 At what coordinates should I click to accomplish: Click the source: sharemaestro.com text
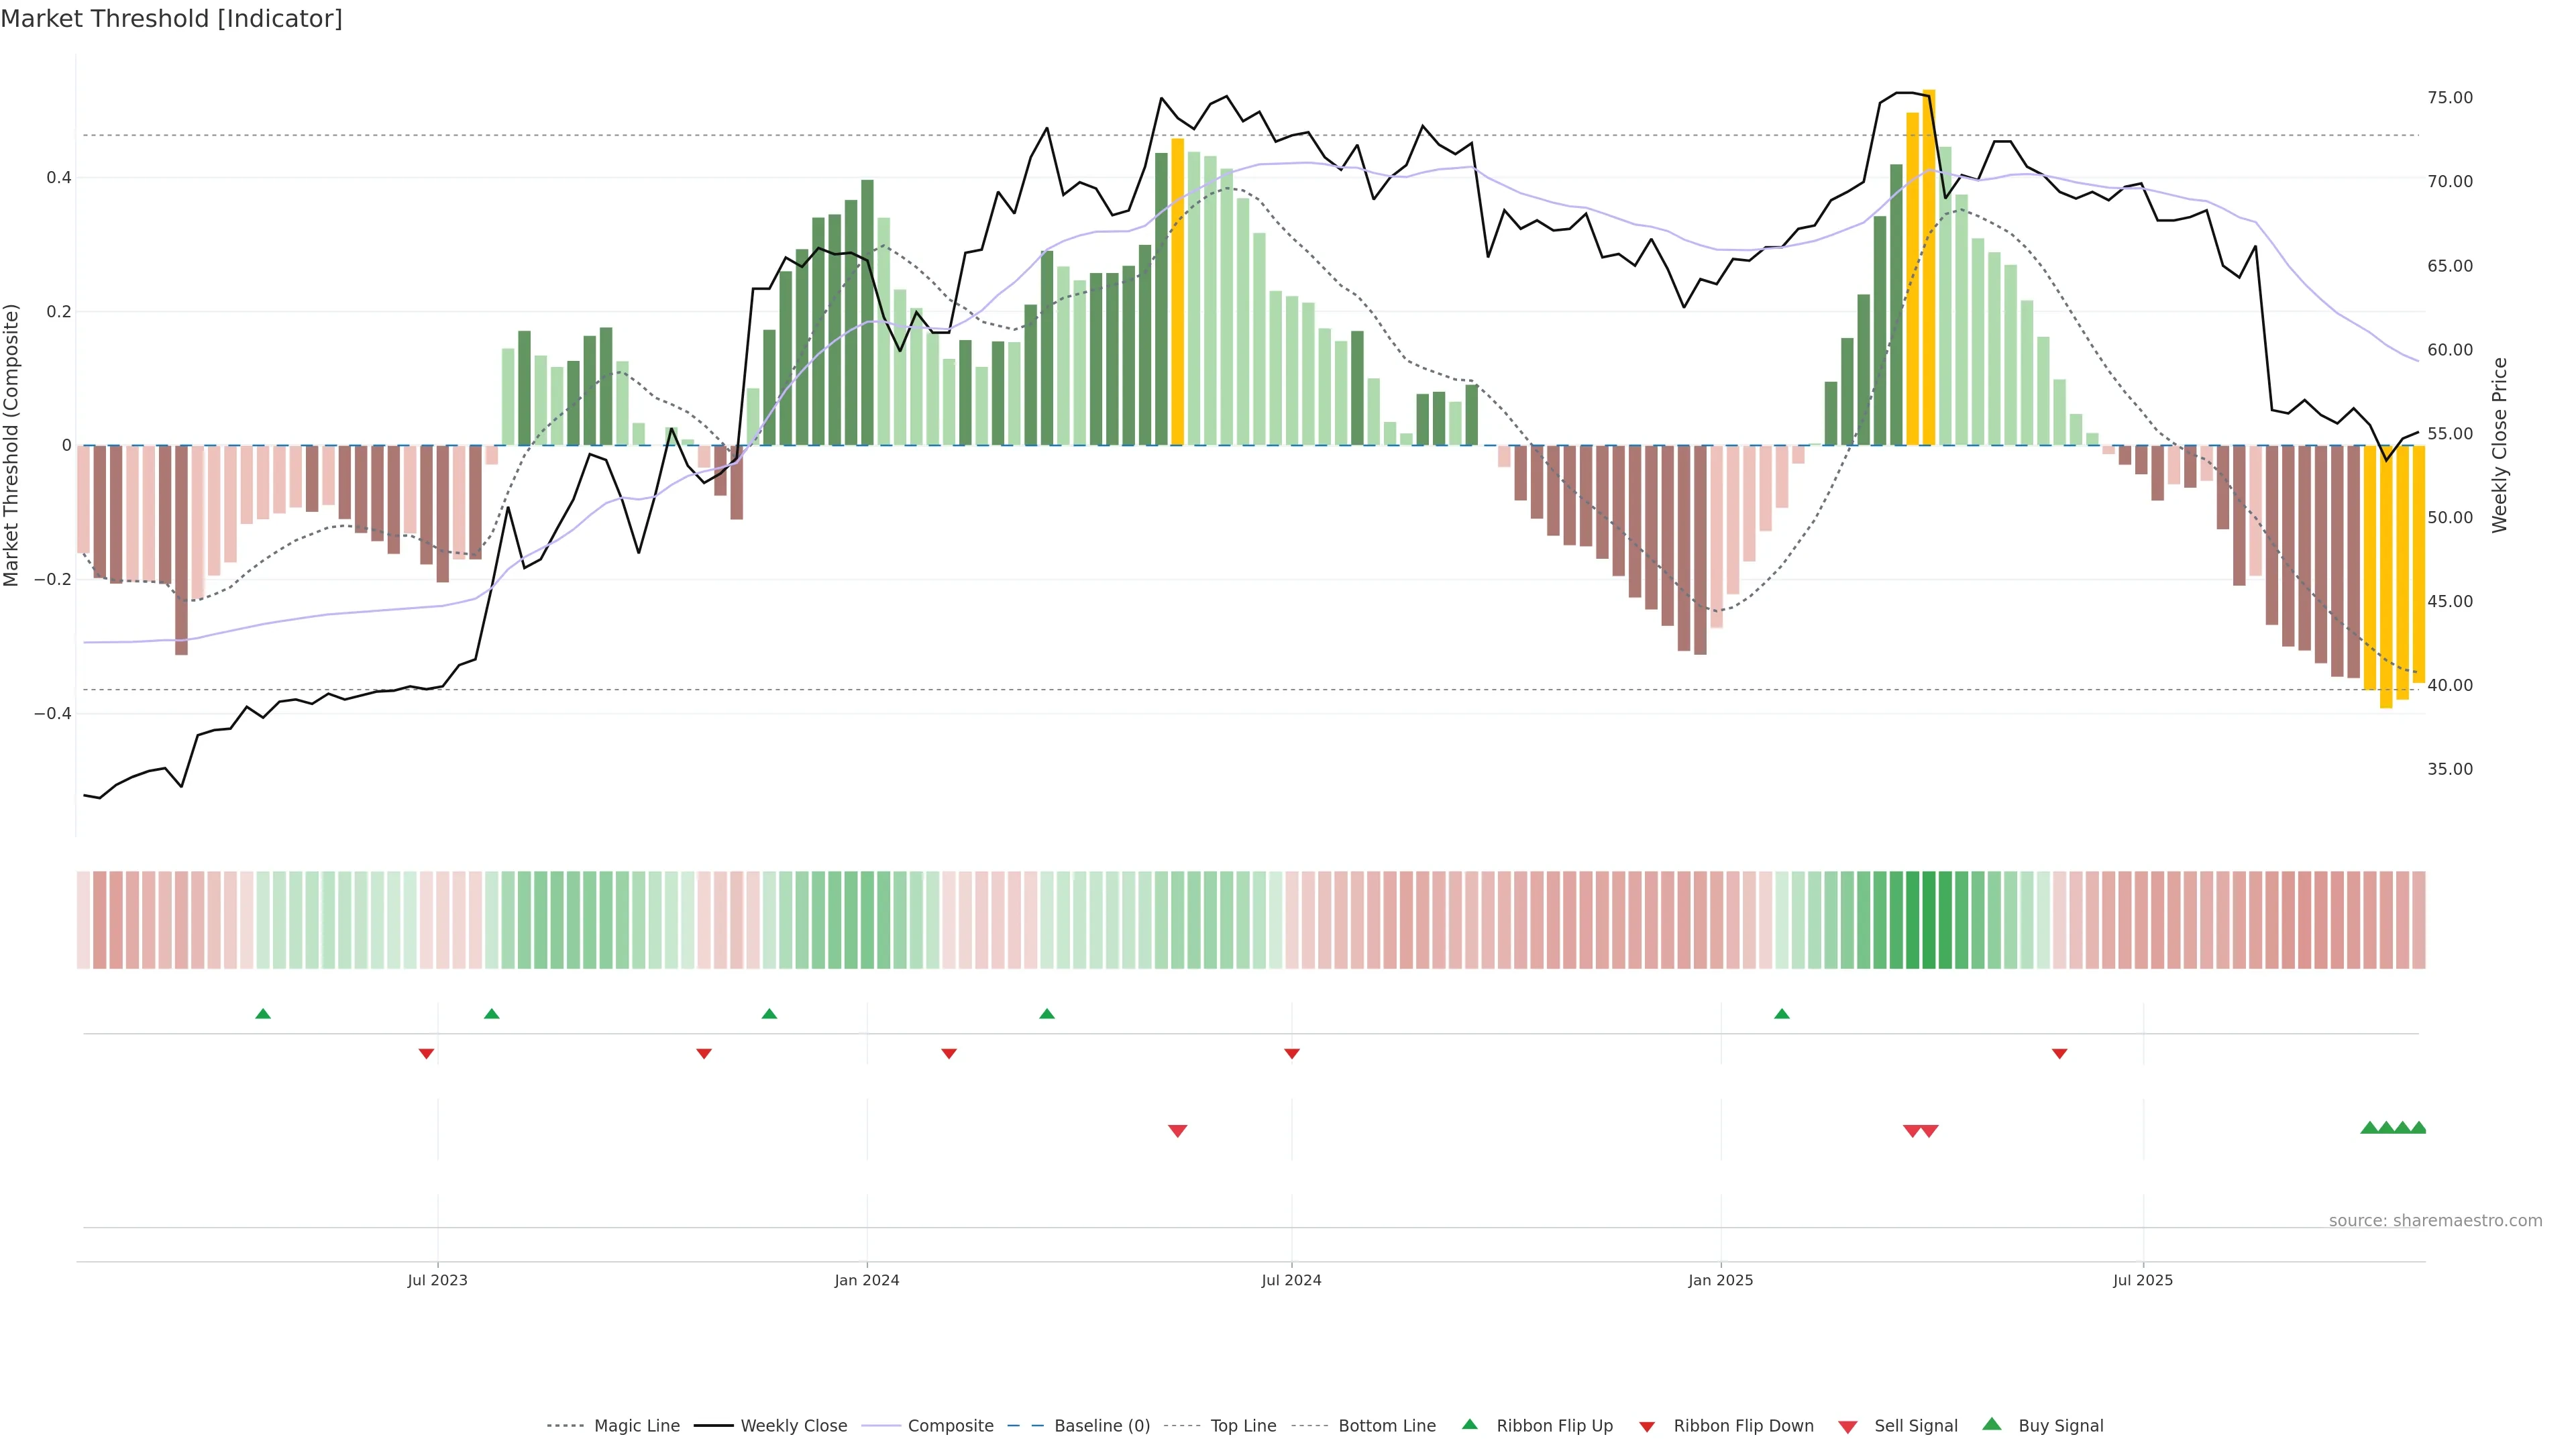(2435, 1221)
